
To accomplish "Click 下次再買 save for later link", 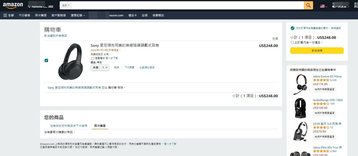I will (x=129, y=68).
